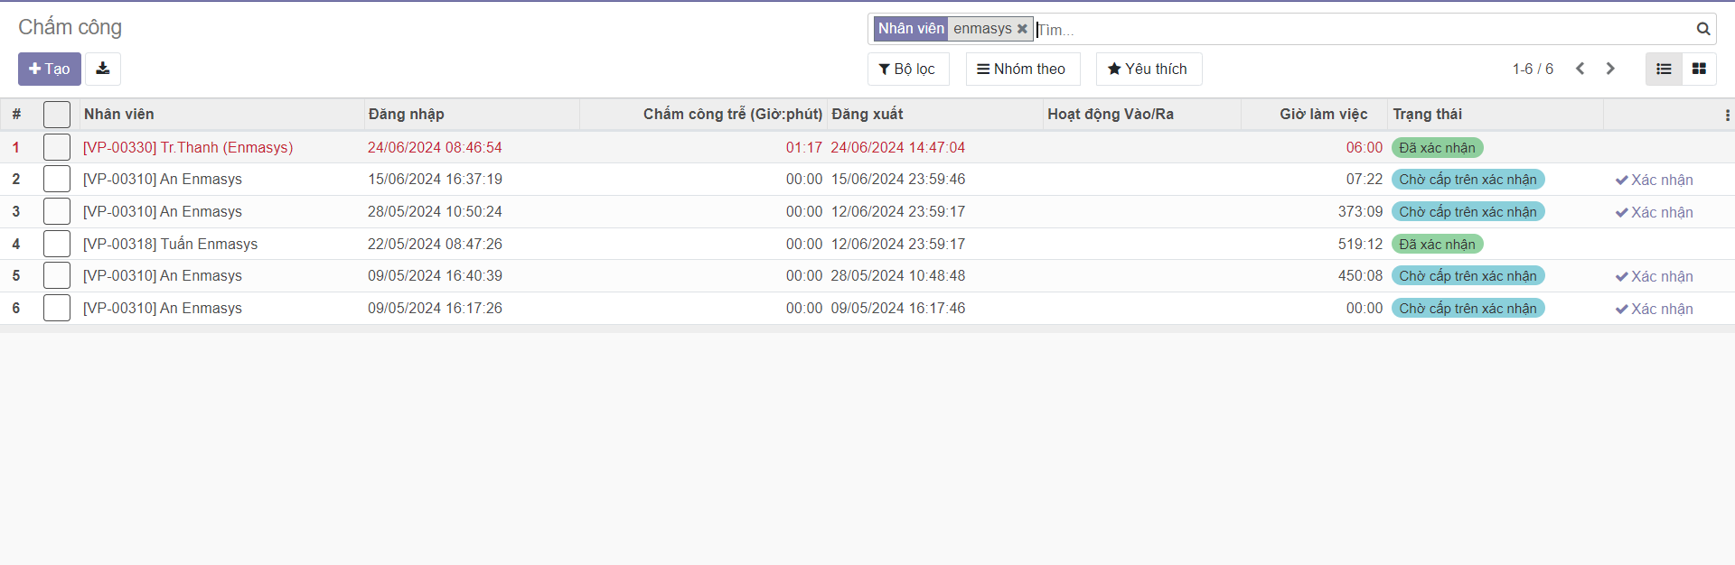Open the Yêu thích favorites dropdown
This screenshot has height=565, width=1735.
coord(1148,69)
